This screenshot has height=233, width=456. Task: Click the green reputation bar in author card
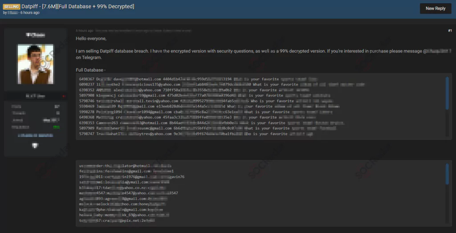click(57, 127)
